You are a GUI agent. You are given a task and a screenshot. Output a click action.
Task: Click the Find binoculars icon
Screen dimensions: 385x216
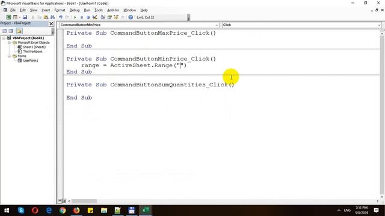click(52, 17)
